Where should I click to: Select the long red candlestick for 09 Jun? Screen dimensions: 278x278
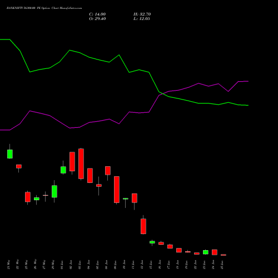click(x=117, y=190)
